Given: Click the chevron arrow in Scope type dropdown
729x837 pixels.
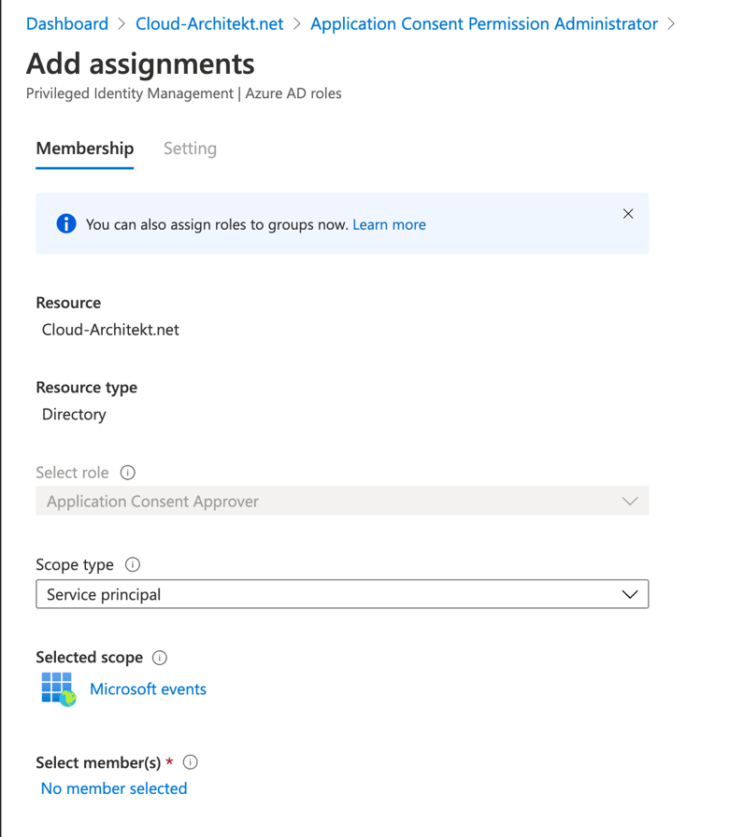Looking at the screenshot, I should point(630,594).
